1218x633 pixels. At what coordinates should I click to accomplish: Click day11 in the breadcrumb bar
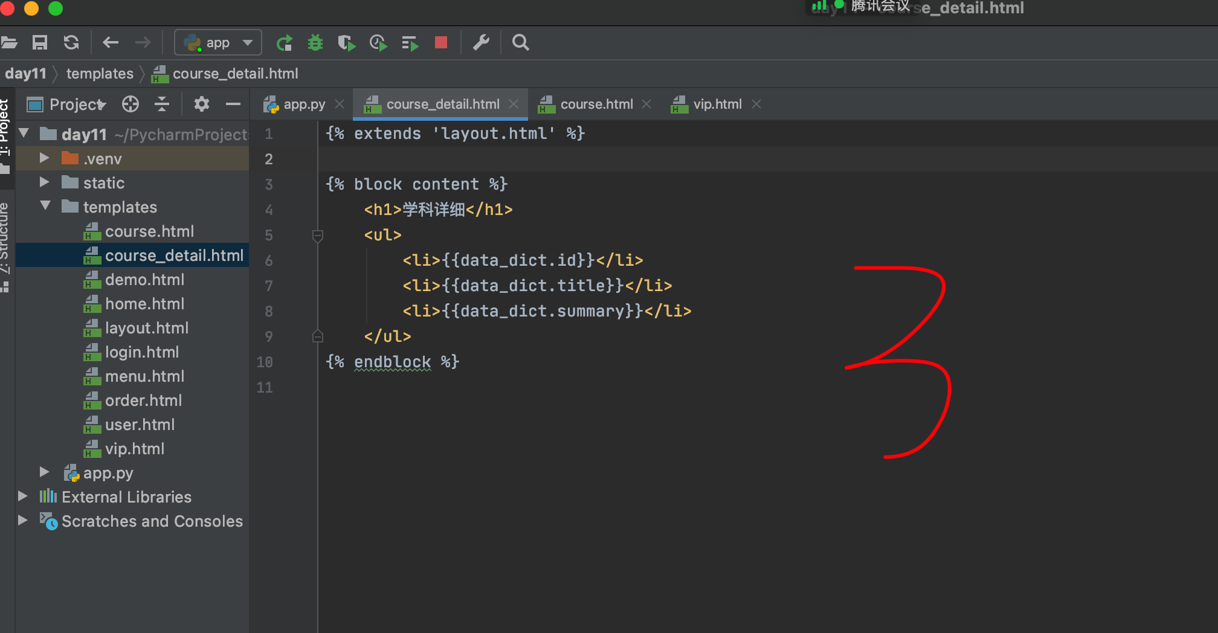coord(25,74)
